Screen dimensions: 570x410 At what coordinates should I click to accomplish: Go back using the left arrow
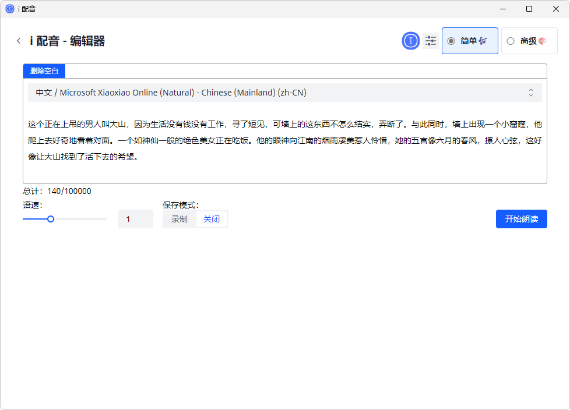(19, 41)
